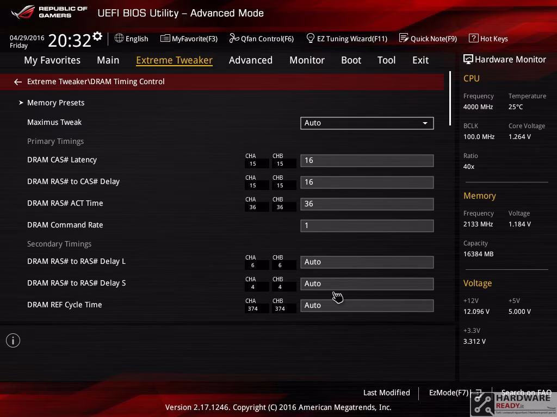The image size is (557, 417).
Task: Click the info circle icon
Action: pos(13,340)
